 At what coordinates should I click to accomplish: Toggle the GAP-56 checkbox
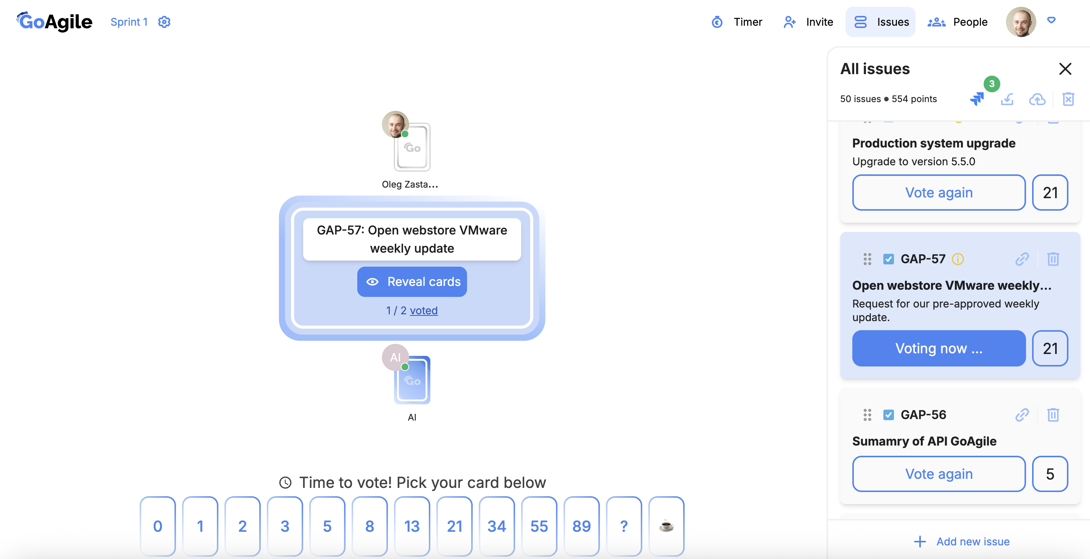tap(888, 415)
